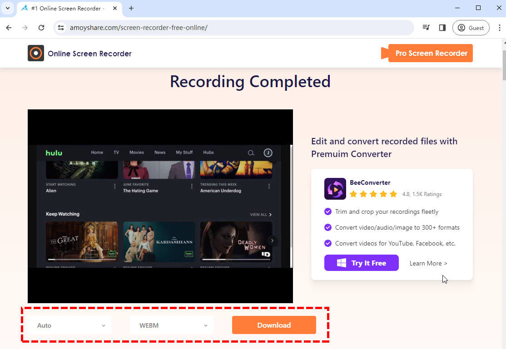This screenshot has width=506, height=349.
Task: Click the "Recording Completed" heading
Action: pos(250,82)
